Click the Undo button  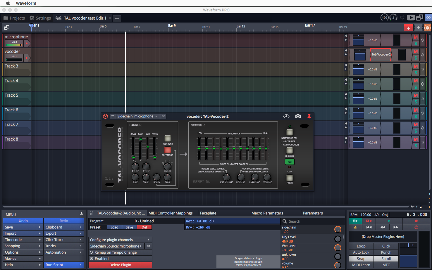pyautogui.click(x=23, y=221)
